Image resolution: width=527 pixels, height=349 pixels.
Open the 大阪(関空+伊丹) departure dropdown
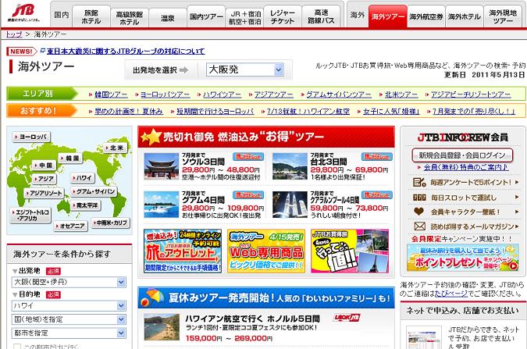point(69,282)
